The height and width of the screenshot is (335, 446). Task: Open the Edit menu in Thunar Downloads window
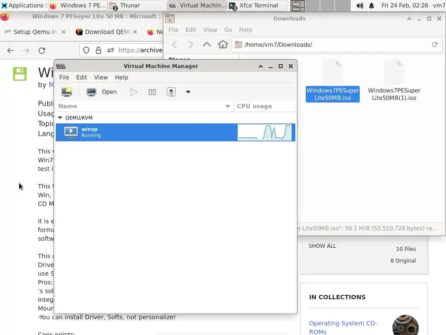[191, 30]
